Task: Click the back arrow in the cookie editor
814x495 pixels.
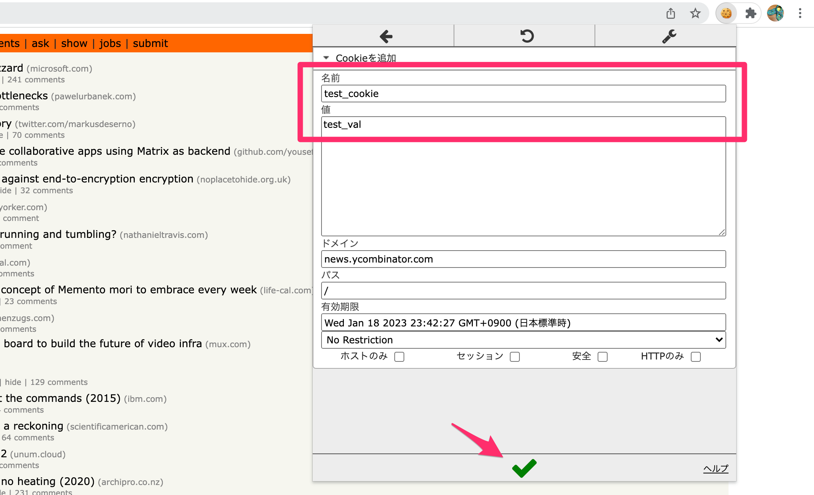Action: tap(386, 37)
